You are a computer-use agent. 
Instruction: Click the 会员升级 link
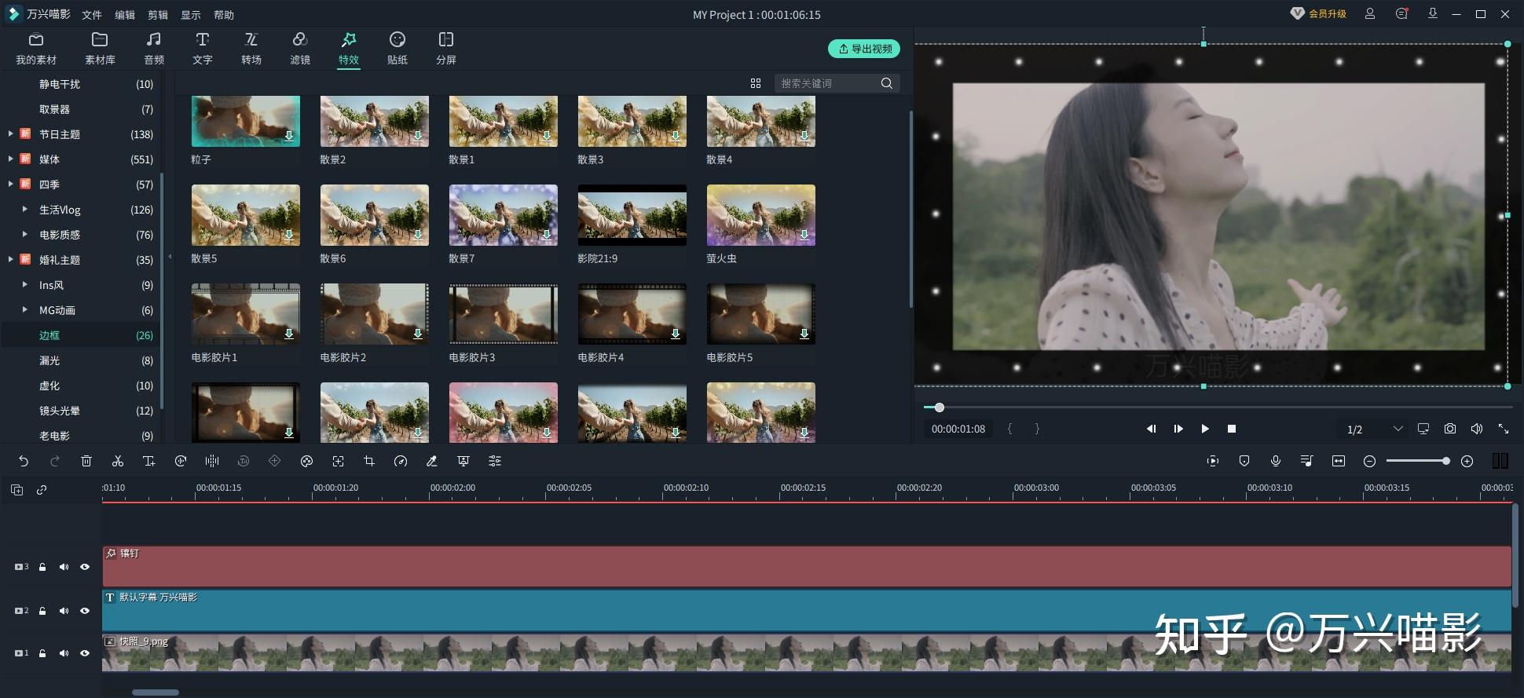click(1319, 14)
